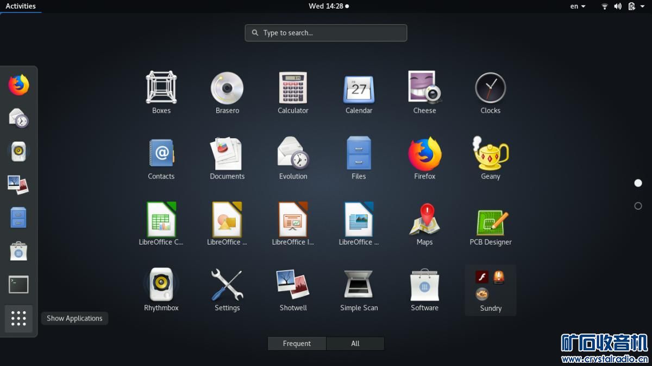Click the Evolution icon in the dock
The width and height of the screenshot is (652, 366).
pyautogui.click(x=18, y=118)
